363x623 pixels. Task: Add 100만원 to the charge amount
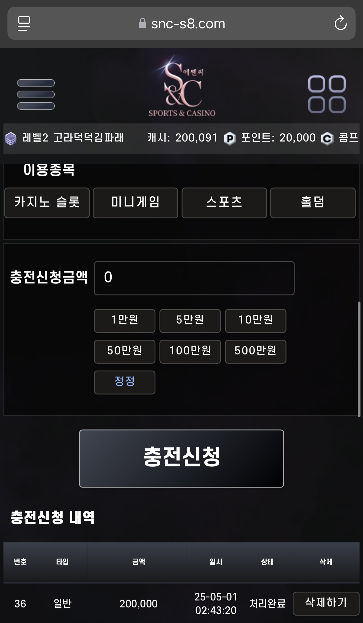pos(190,352)
